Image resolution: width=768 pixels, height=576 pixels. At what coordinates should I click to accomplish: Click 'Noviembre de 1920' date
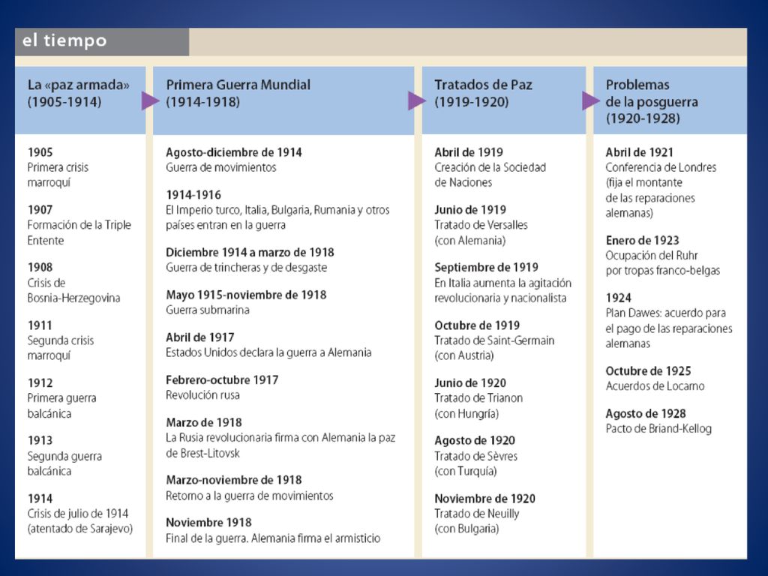(x=485, y=499)
